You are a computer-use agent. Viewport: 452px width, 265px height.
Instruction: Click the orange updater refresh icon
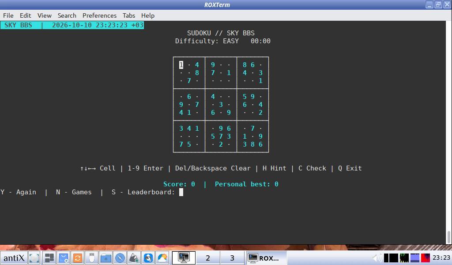click(78, 258)
